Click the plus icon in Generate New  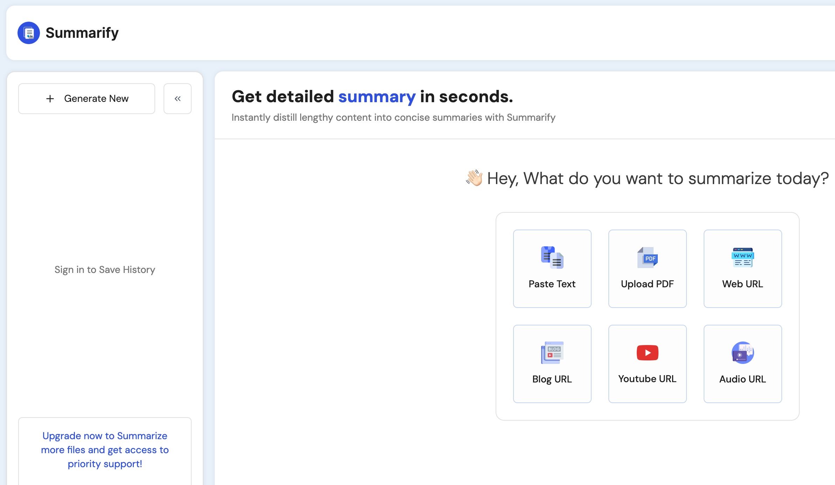(x=50, y=99)
